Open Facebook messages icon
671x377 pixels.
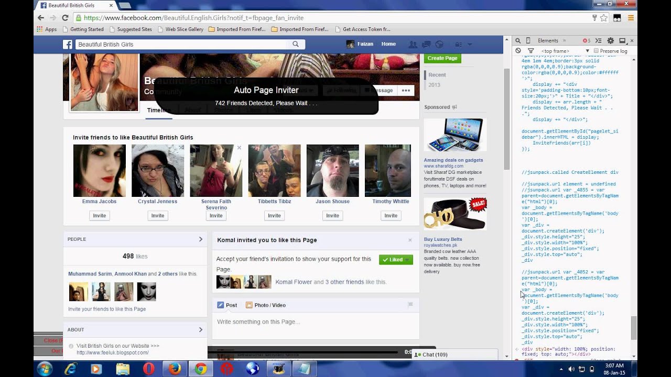[x=426, y=45]
